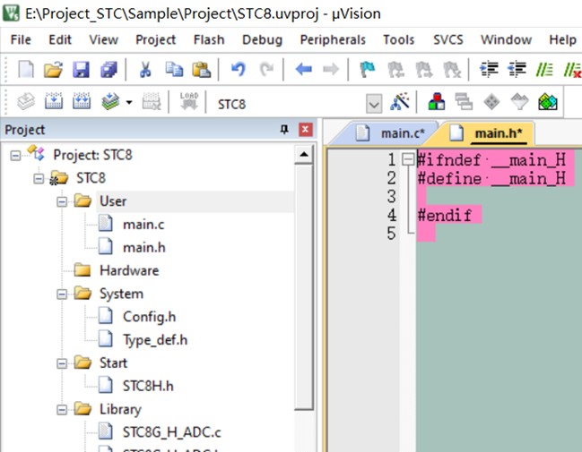Screen dimensions: 582x452
Task: Open the Tools menu
Action: (399, 39)
